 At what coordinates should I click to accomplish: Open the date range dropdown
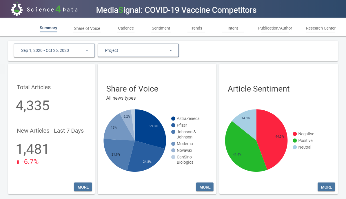(54, 50)
